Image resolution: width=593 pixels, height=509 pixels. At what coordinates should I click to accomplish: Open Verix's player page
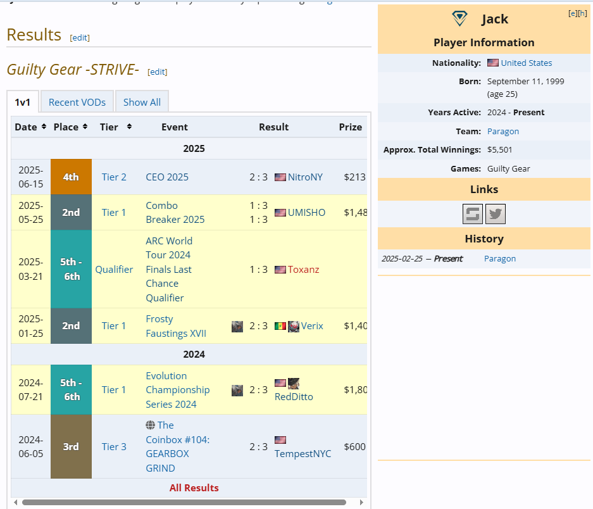point(312,326)
